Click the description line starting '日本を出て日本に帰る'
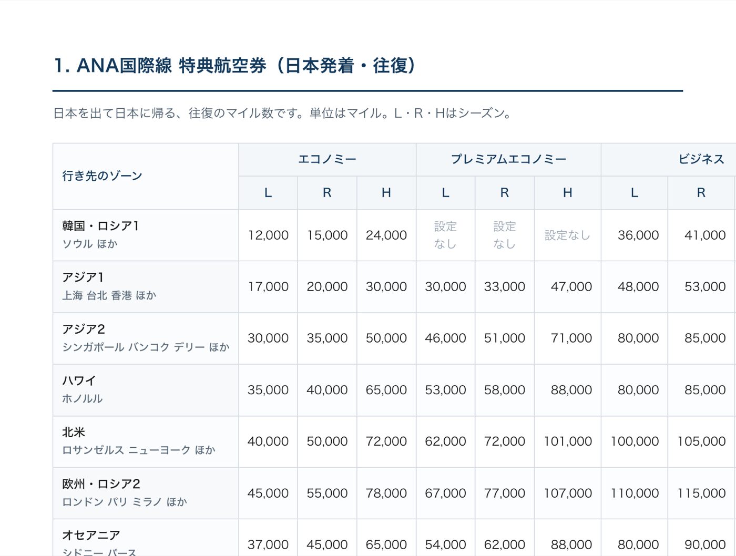Viewport: 736px width, 556px height. point(283,114)
